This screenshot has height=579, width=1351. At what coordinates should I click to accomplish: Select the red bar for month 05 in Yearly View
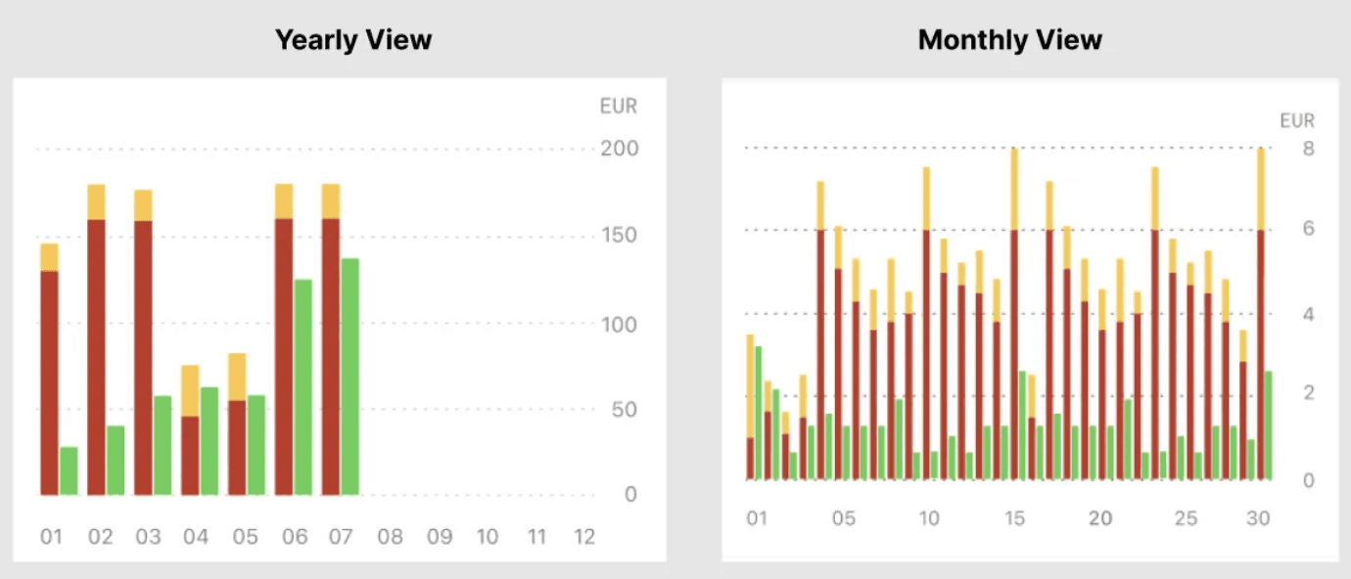coord(237,448)
